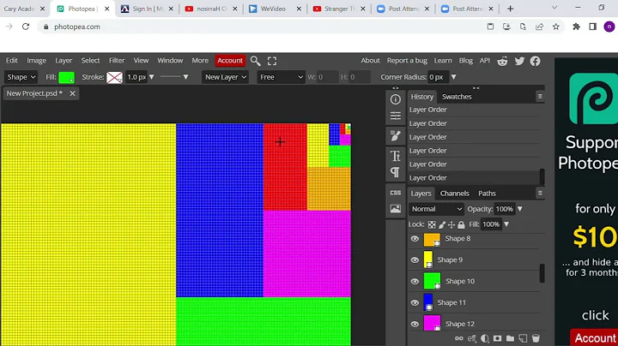The width and height of the screenshot is (618, 346).
Task: Open the Free constraint dropdown
Action: (x=281, y=77)
